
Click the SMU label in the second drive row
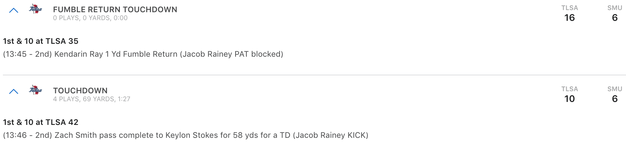click(x=615, y=89)
